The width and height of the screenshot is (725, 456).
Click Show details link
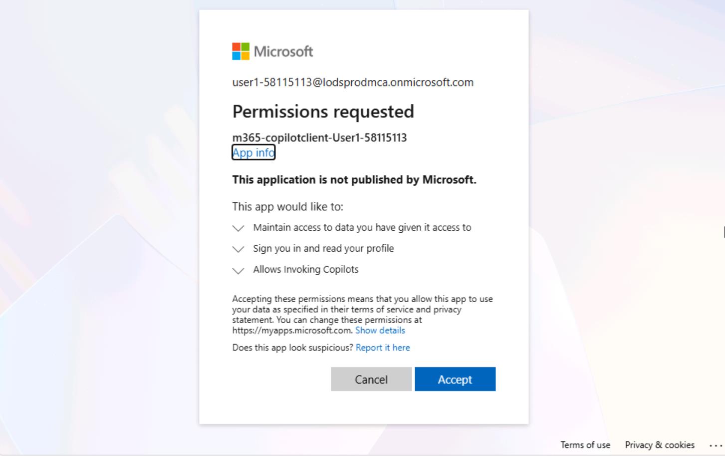click(x=380, y=331)
